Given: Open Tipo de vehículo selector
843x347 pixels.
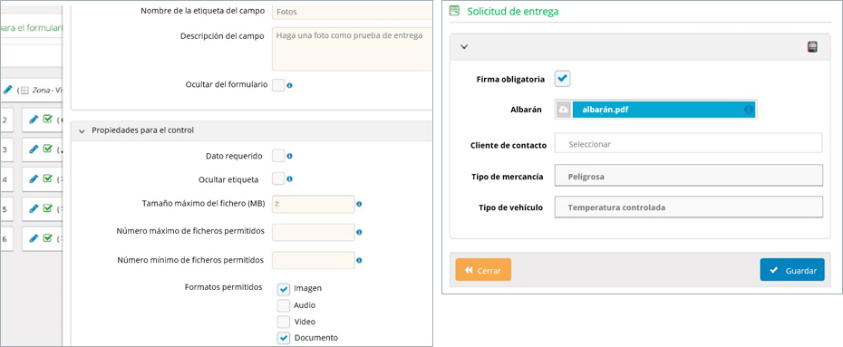Looking at the screenshot, I should click(x=689, y=207).
